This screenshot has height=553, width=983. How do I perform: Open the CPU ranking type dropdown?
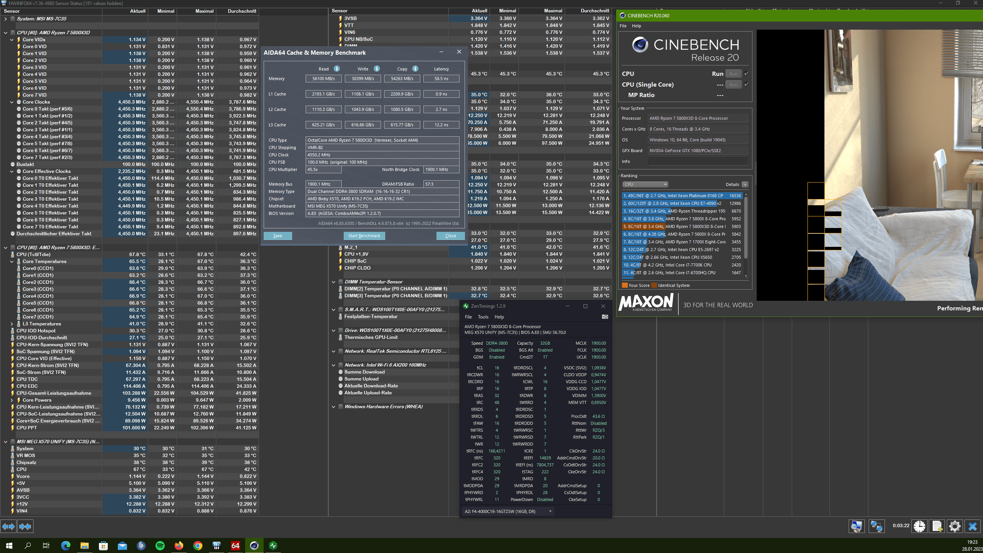645,184
